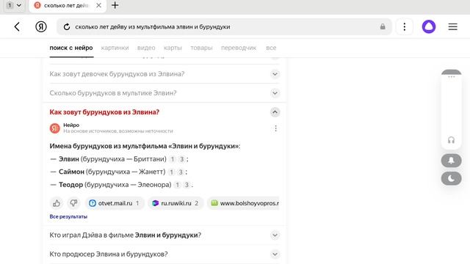Open ru.ruwiki.ru source chip

(x=176, y=203)
